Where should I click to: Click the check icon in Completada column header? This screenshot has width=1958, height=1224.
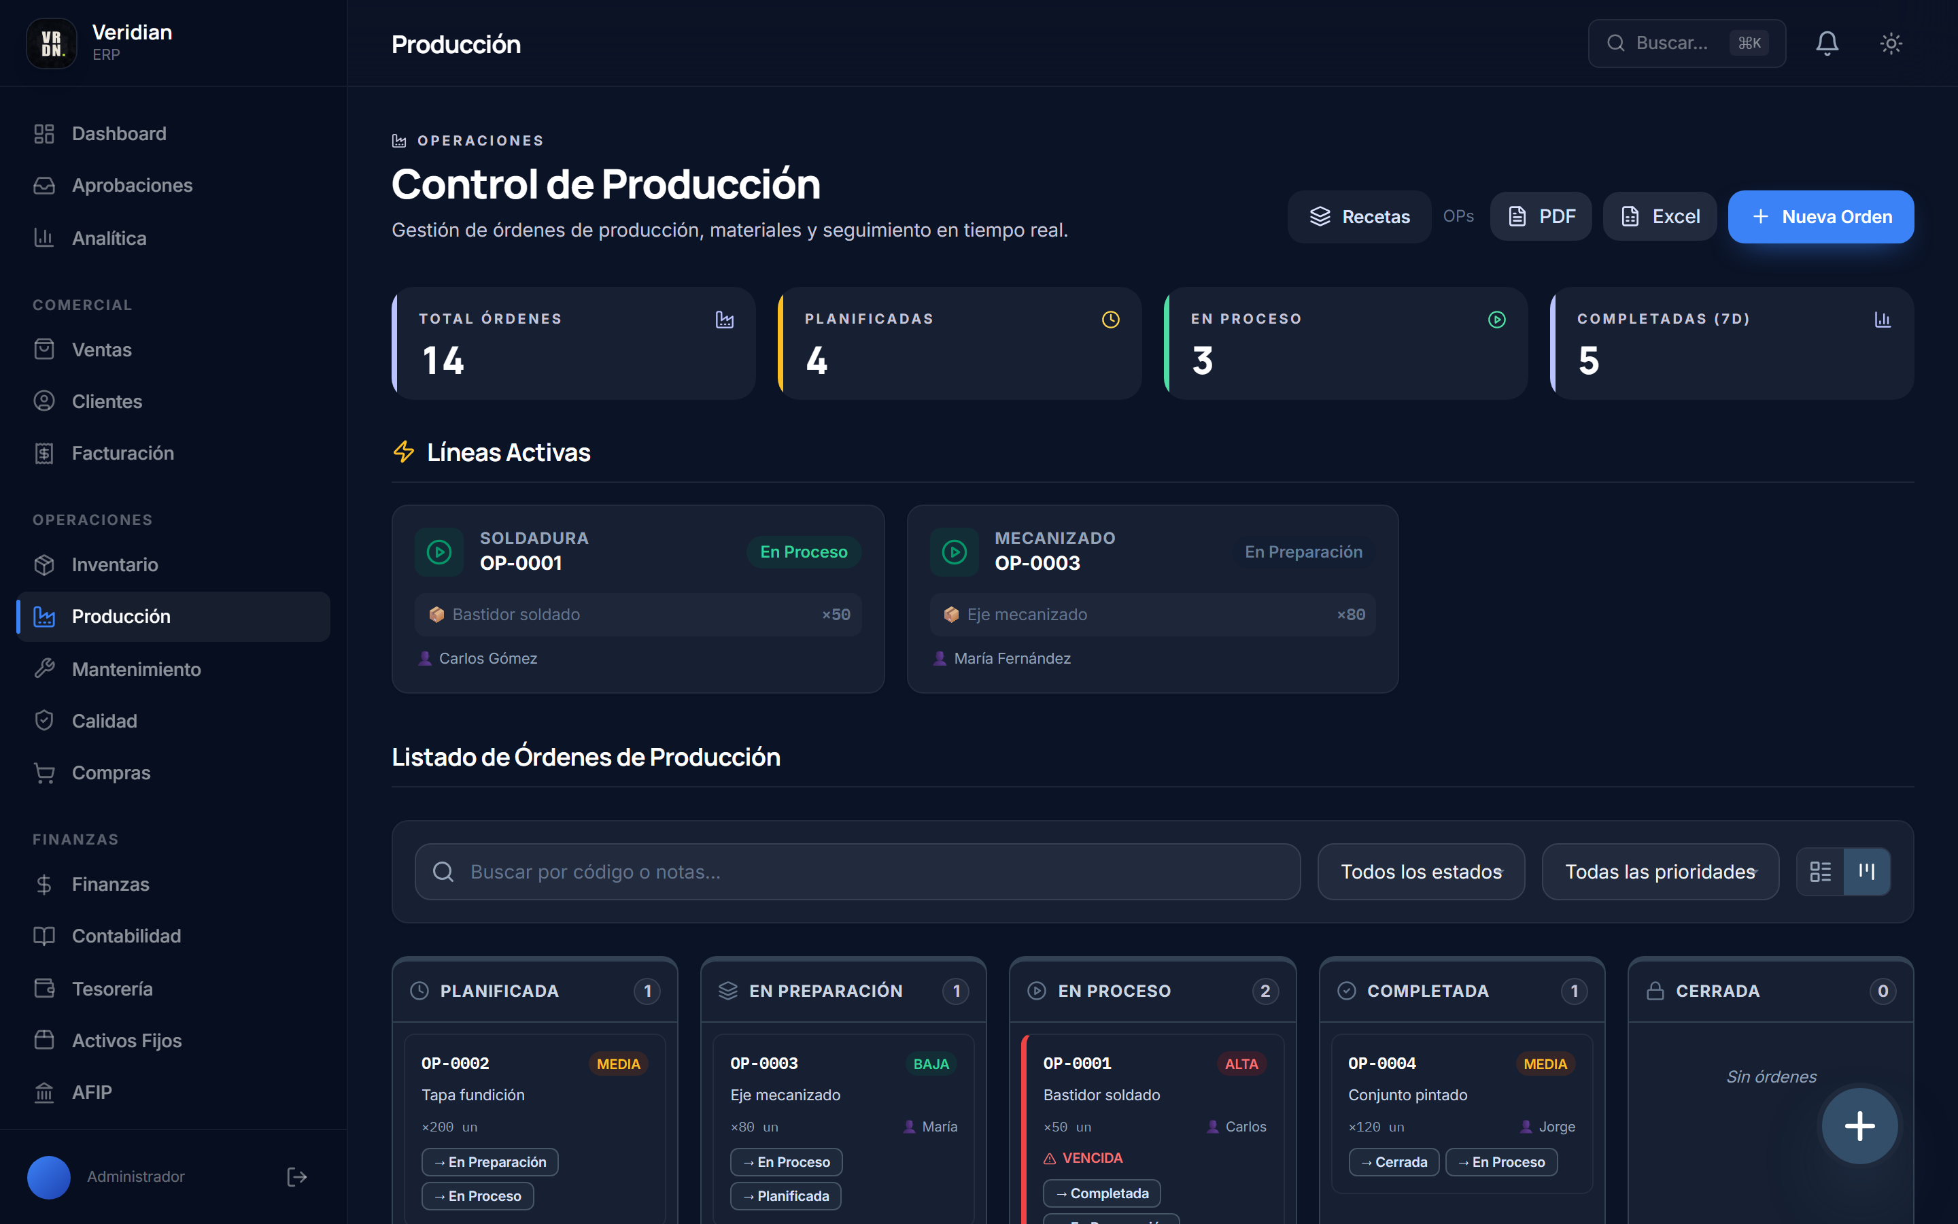pyautogui.click(x=1346, y=991)
